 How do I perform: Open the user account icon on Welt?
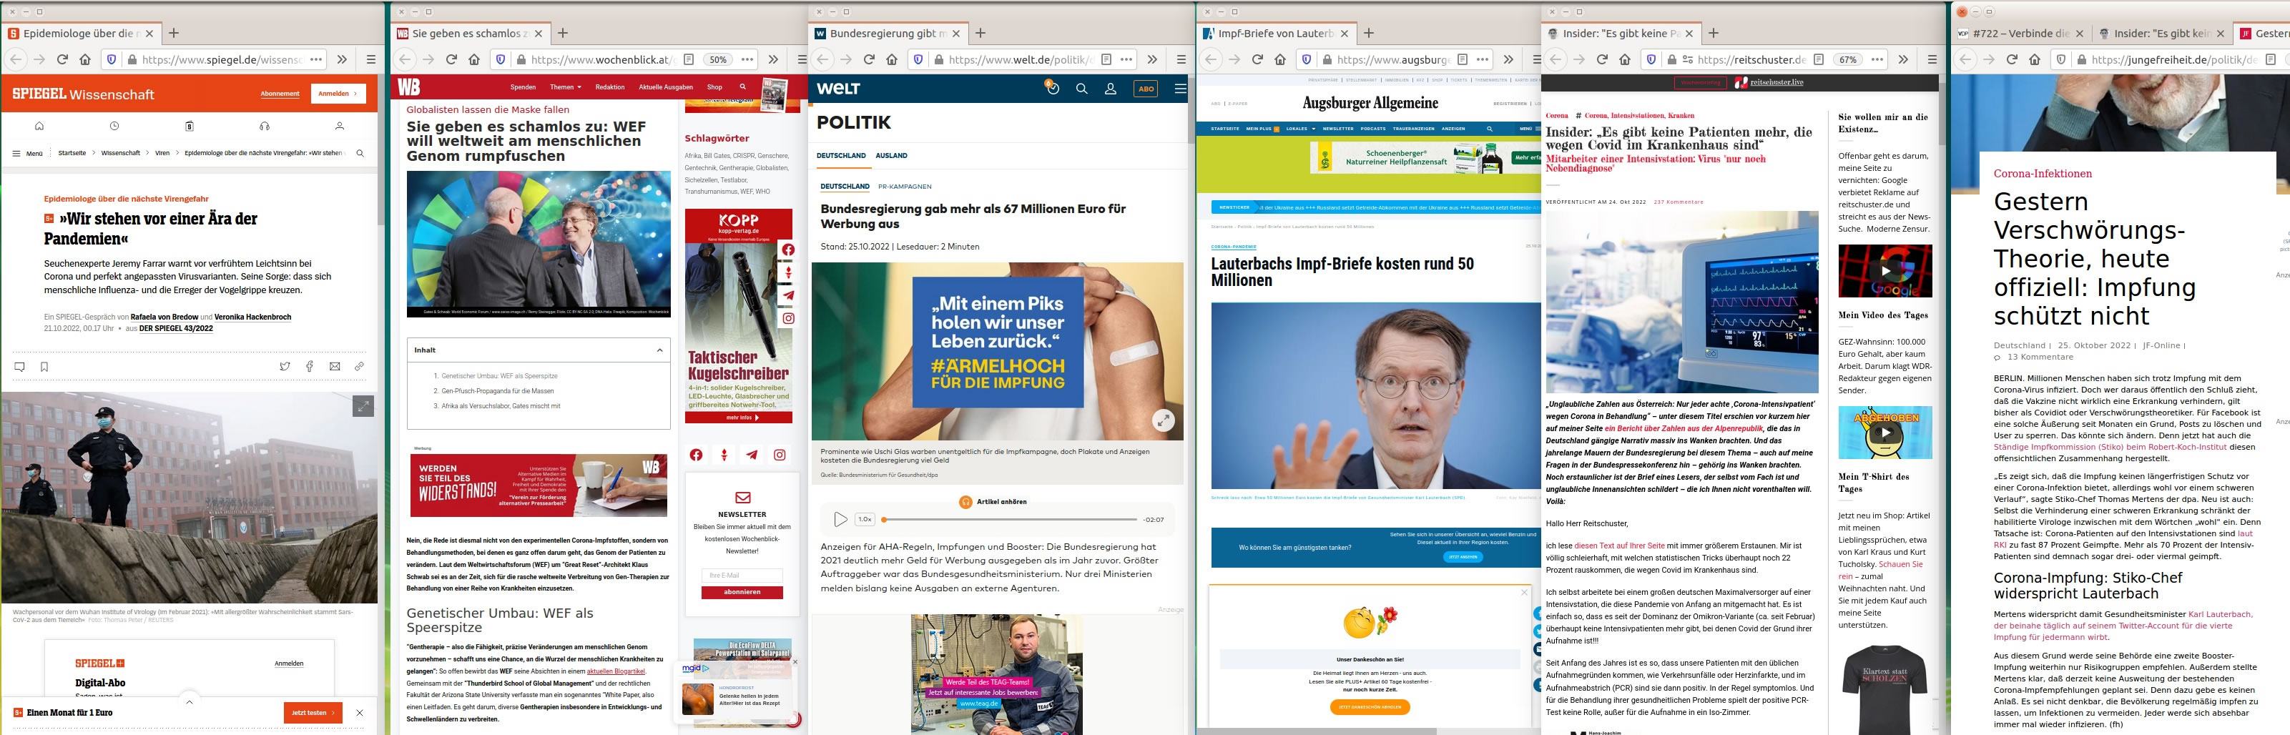1109,89
